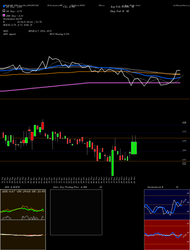Click the 2.65 price axis label

184,150
